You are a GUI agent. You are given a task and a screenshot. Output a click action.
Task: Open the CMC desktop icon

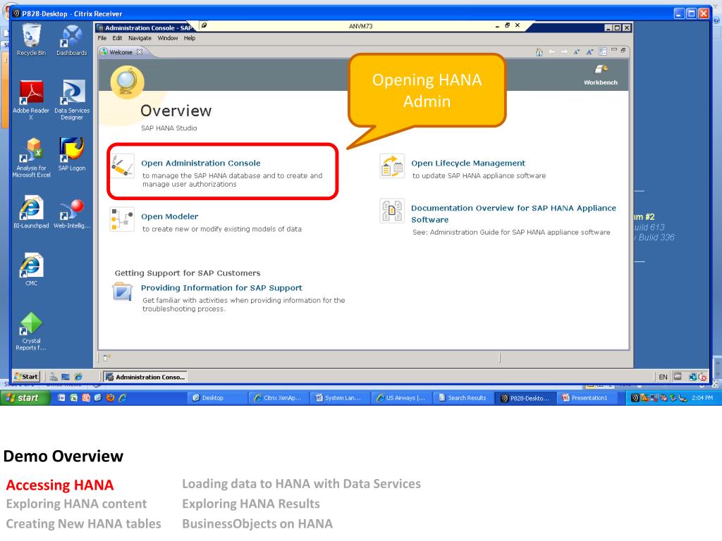[31, 269]
